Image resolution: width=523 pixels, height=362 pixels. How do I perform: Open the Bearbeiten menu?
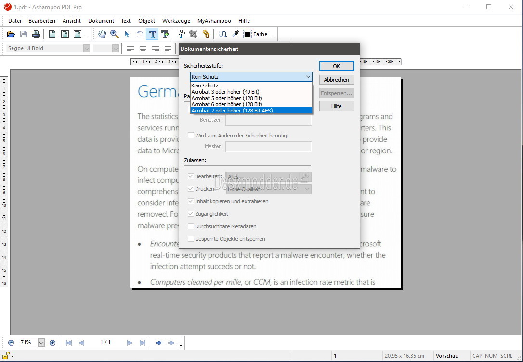click(x=42, y=21)
